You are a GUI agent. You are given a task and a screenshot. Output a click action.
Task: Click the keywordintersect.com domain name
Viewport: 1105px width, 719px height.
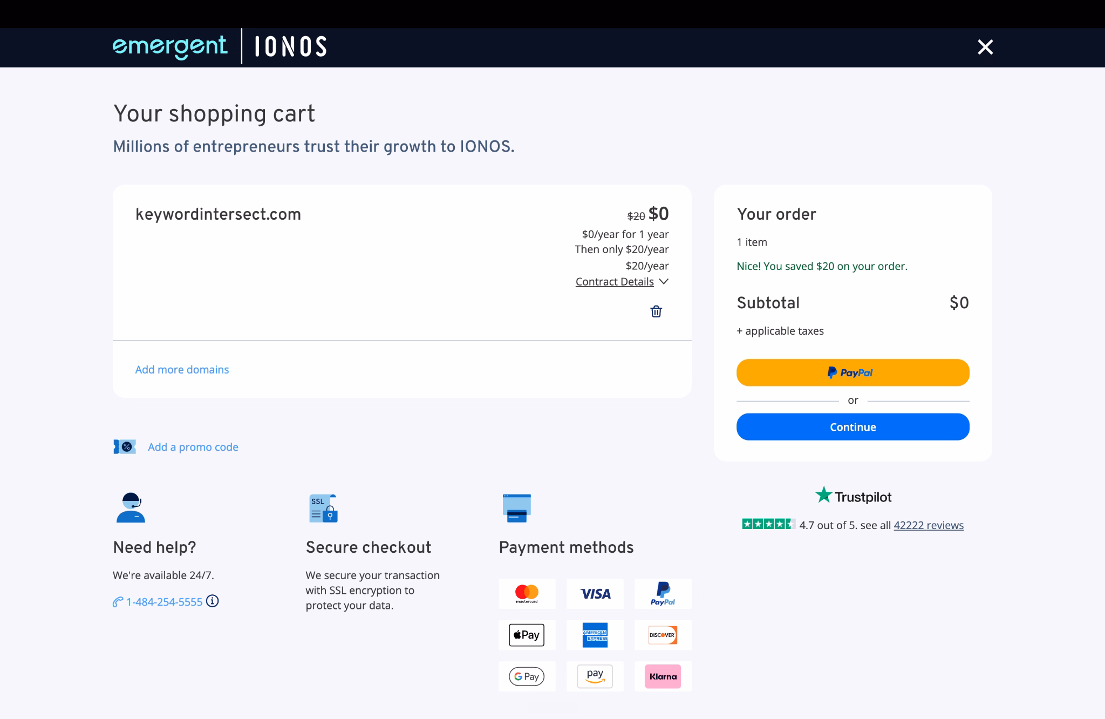click(x=218, y=214)
